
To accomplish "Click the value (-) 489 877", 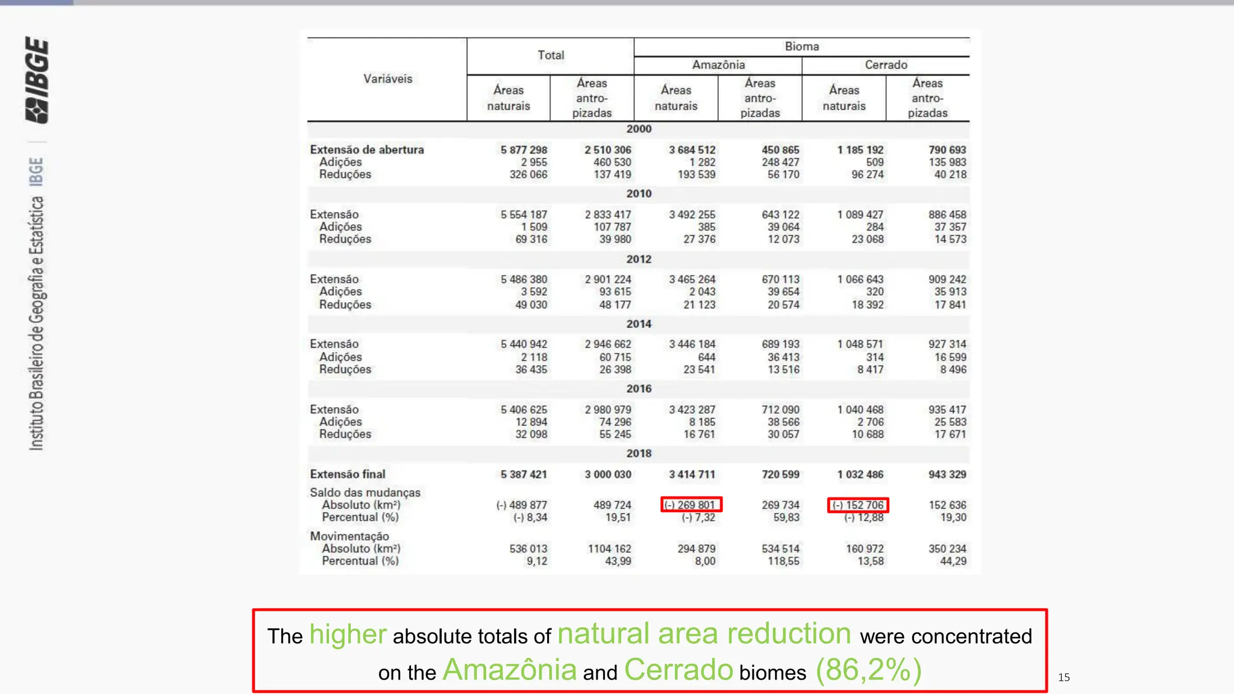I will 522,505.
